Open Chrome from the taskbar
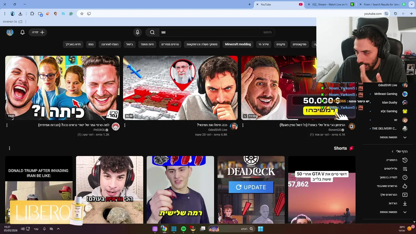This screenshot has height=234, width=416. click(x=164, y=229)
